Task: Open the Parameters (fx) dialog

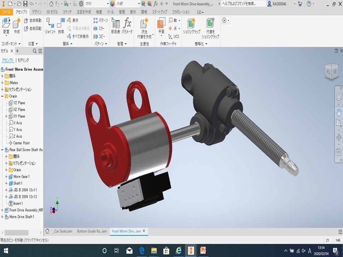Action: point(128,24)
